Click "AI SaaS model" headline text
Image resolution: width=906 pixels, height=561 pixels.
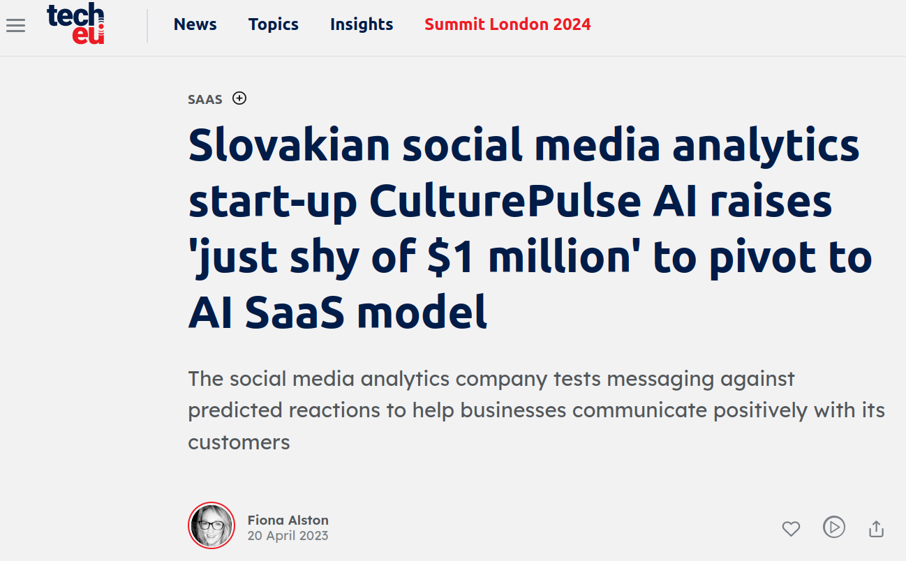[x=338, y=313]
